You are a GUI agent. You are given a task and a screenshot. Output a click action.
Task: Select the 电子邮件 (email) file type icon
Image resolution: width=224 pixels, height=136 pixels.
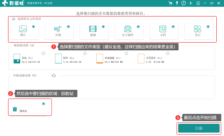click(128, 29)
